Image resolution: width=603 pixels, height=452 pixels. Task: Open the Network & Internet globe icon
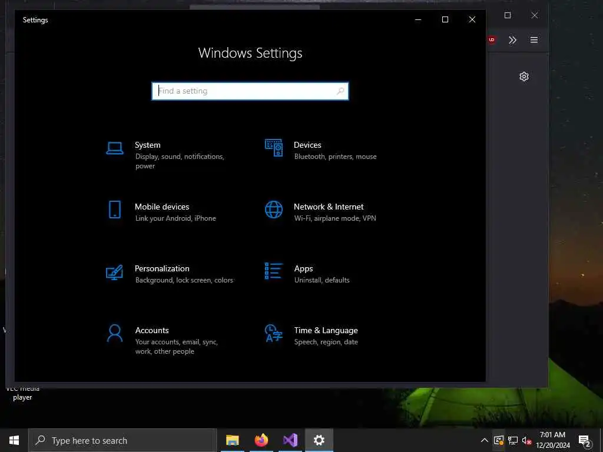point(274,210)
